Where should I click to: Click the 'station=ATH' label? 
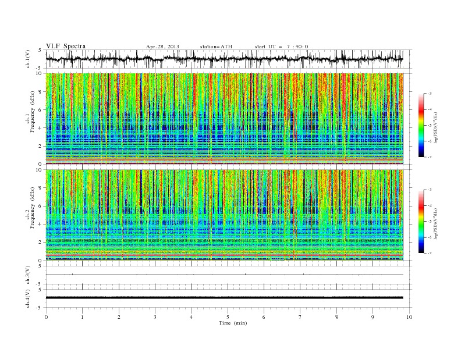click(216, 47)
